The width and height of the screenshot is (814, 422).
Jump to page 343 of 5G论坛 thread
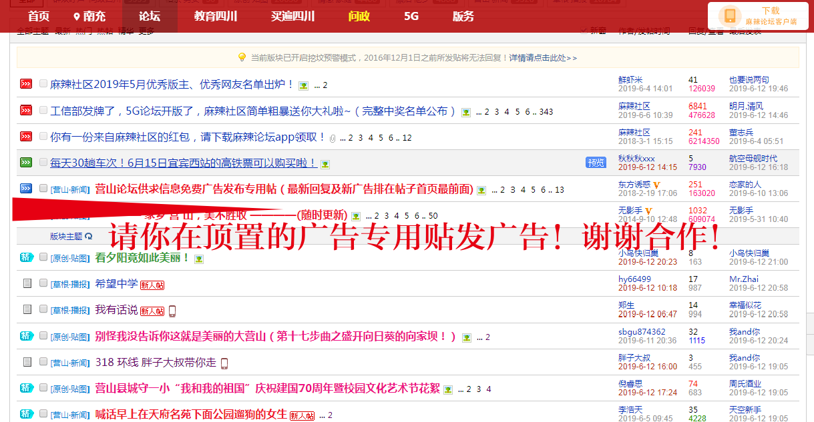coord(546,112)
